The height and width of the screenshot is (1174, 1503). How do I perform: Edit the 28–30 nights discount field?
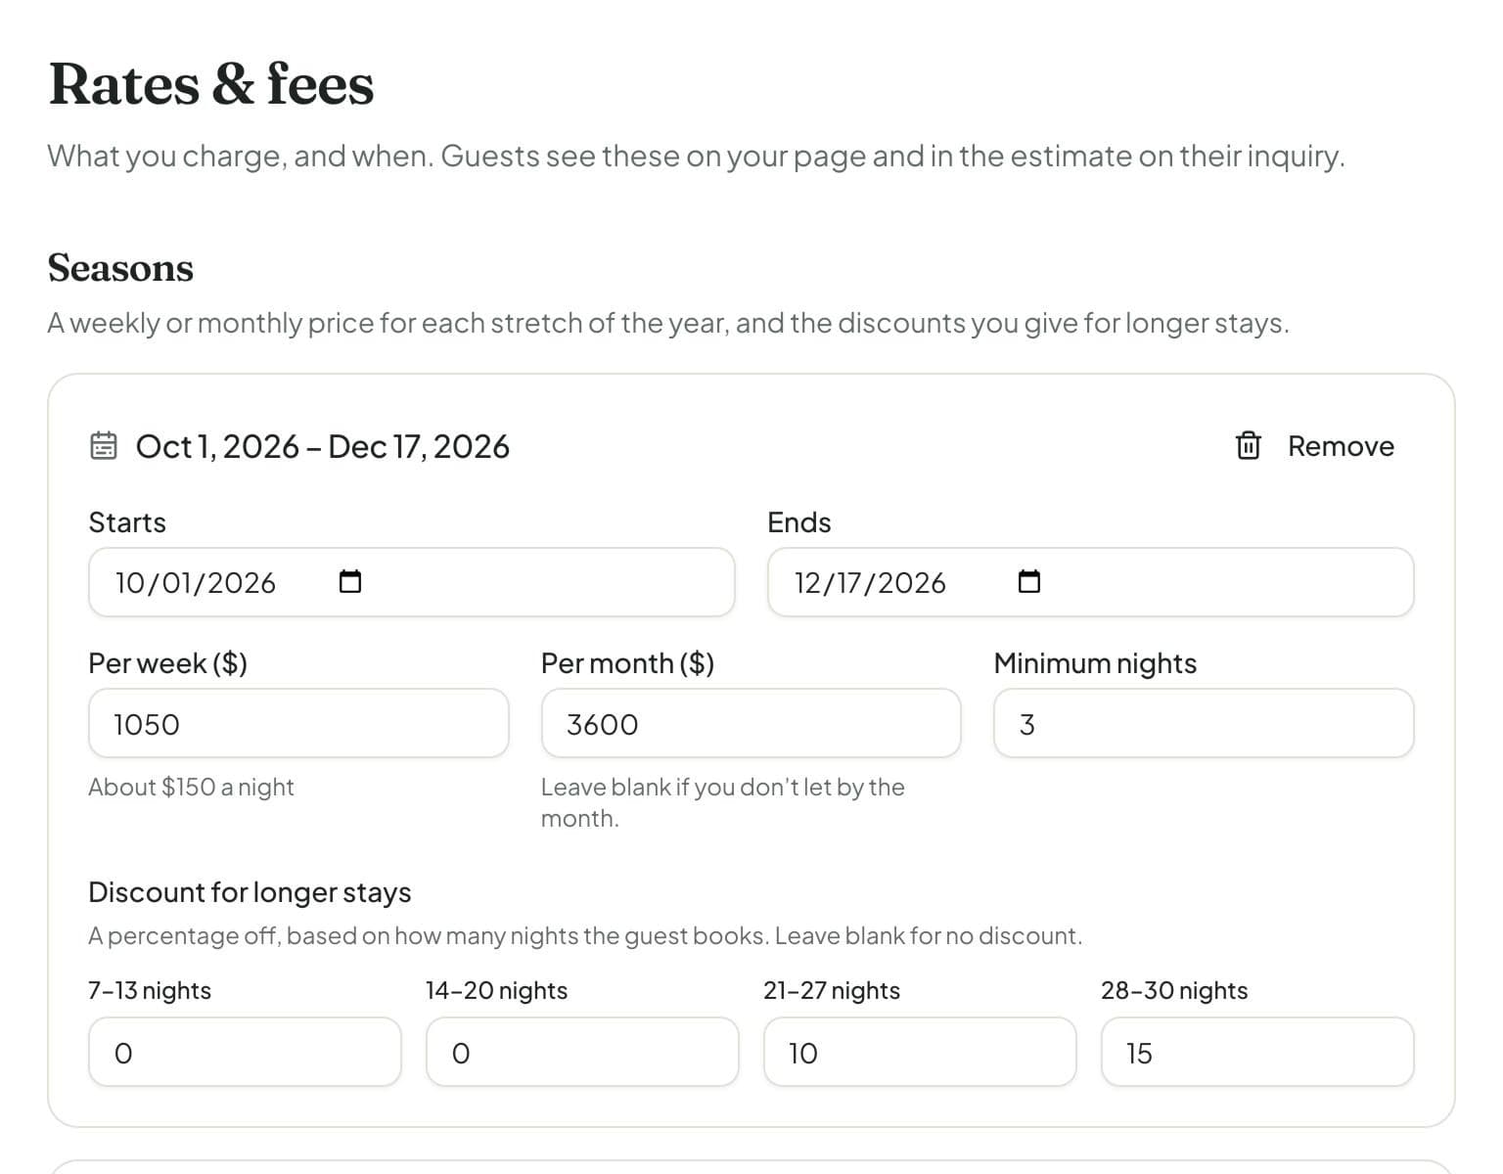[1257, 1052]
